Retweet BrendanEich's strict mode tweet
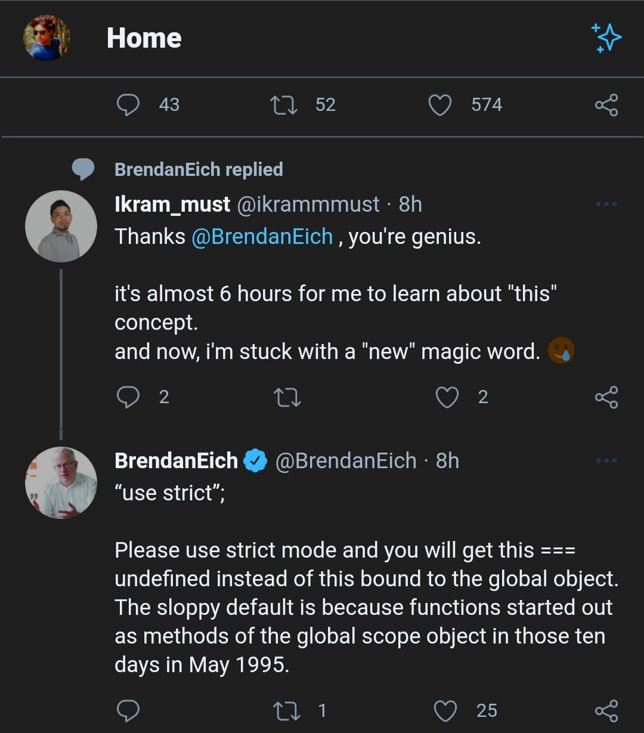The image size is (644, 733). tap(286, 710)
